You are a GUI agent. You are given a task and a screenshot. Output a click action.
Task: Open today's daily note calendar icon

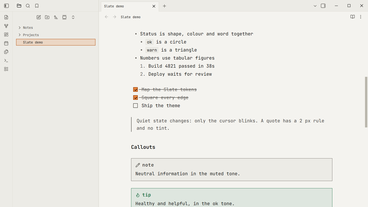pos(6,43)
